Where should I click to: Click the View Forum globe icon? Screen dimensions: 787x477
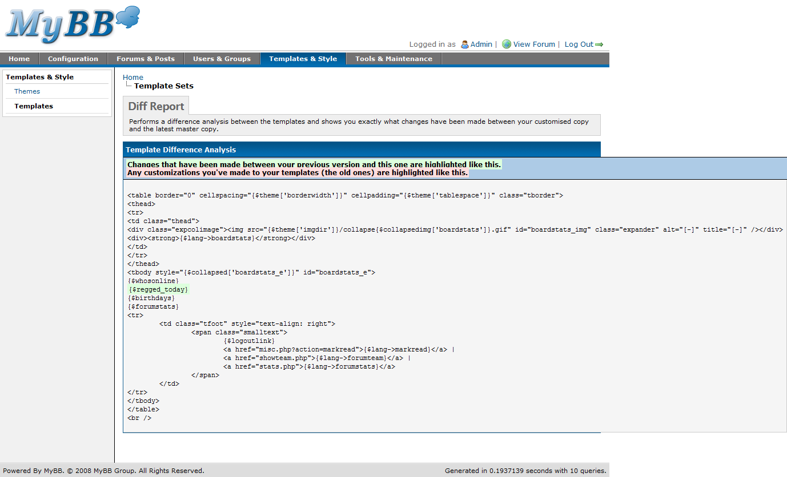pos(507,44)
